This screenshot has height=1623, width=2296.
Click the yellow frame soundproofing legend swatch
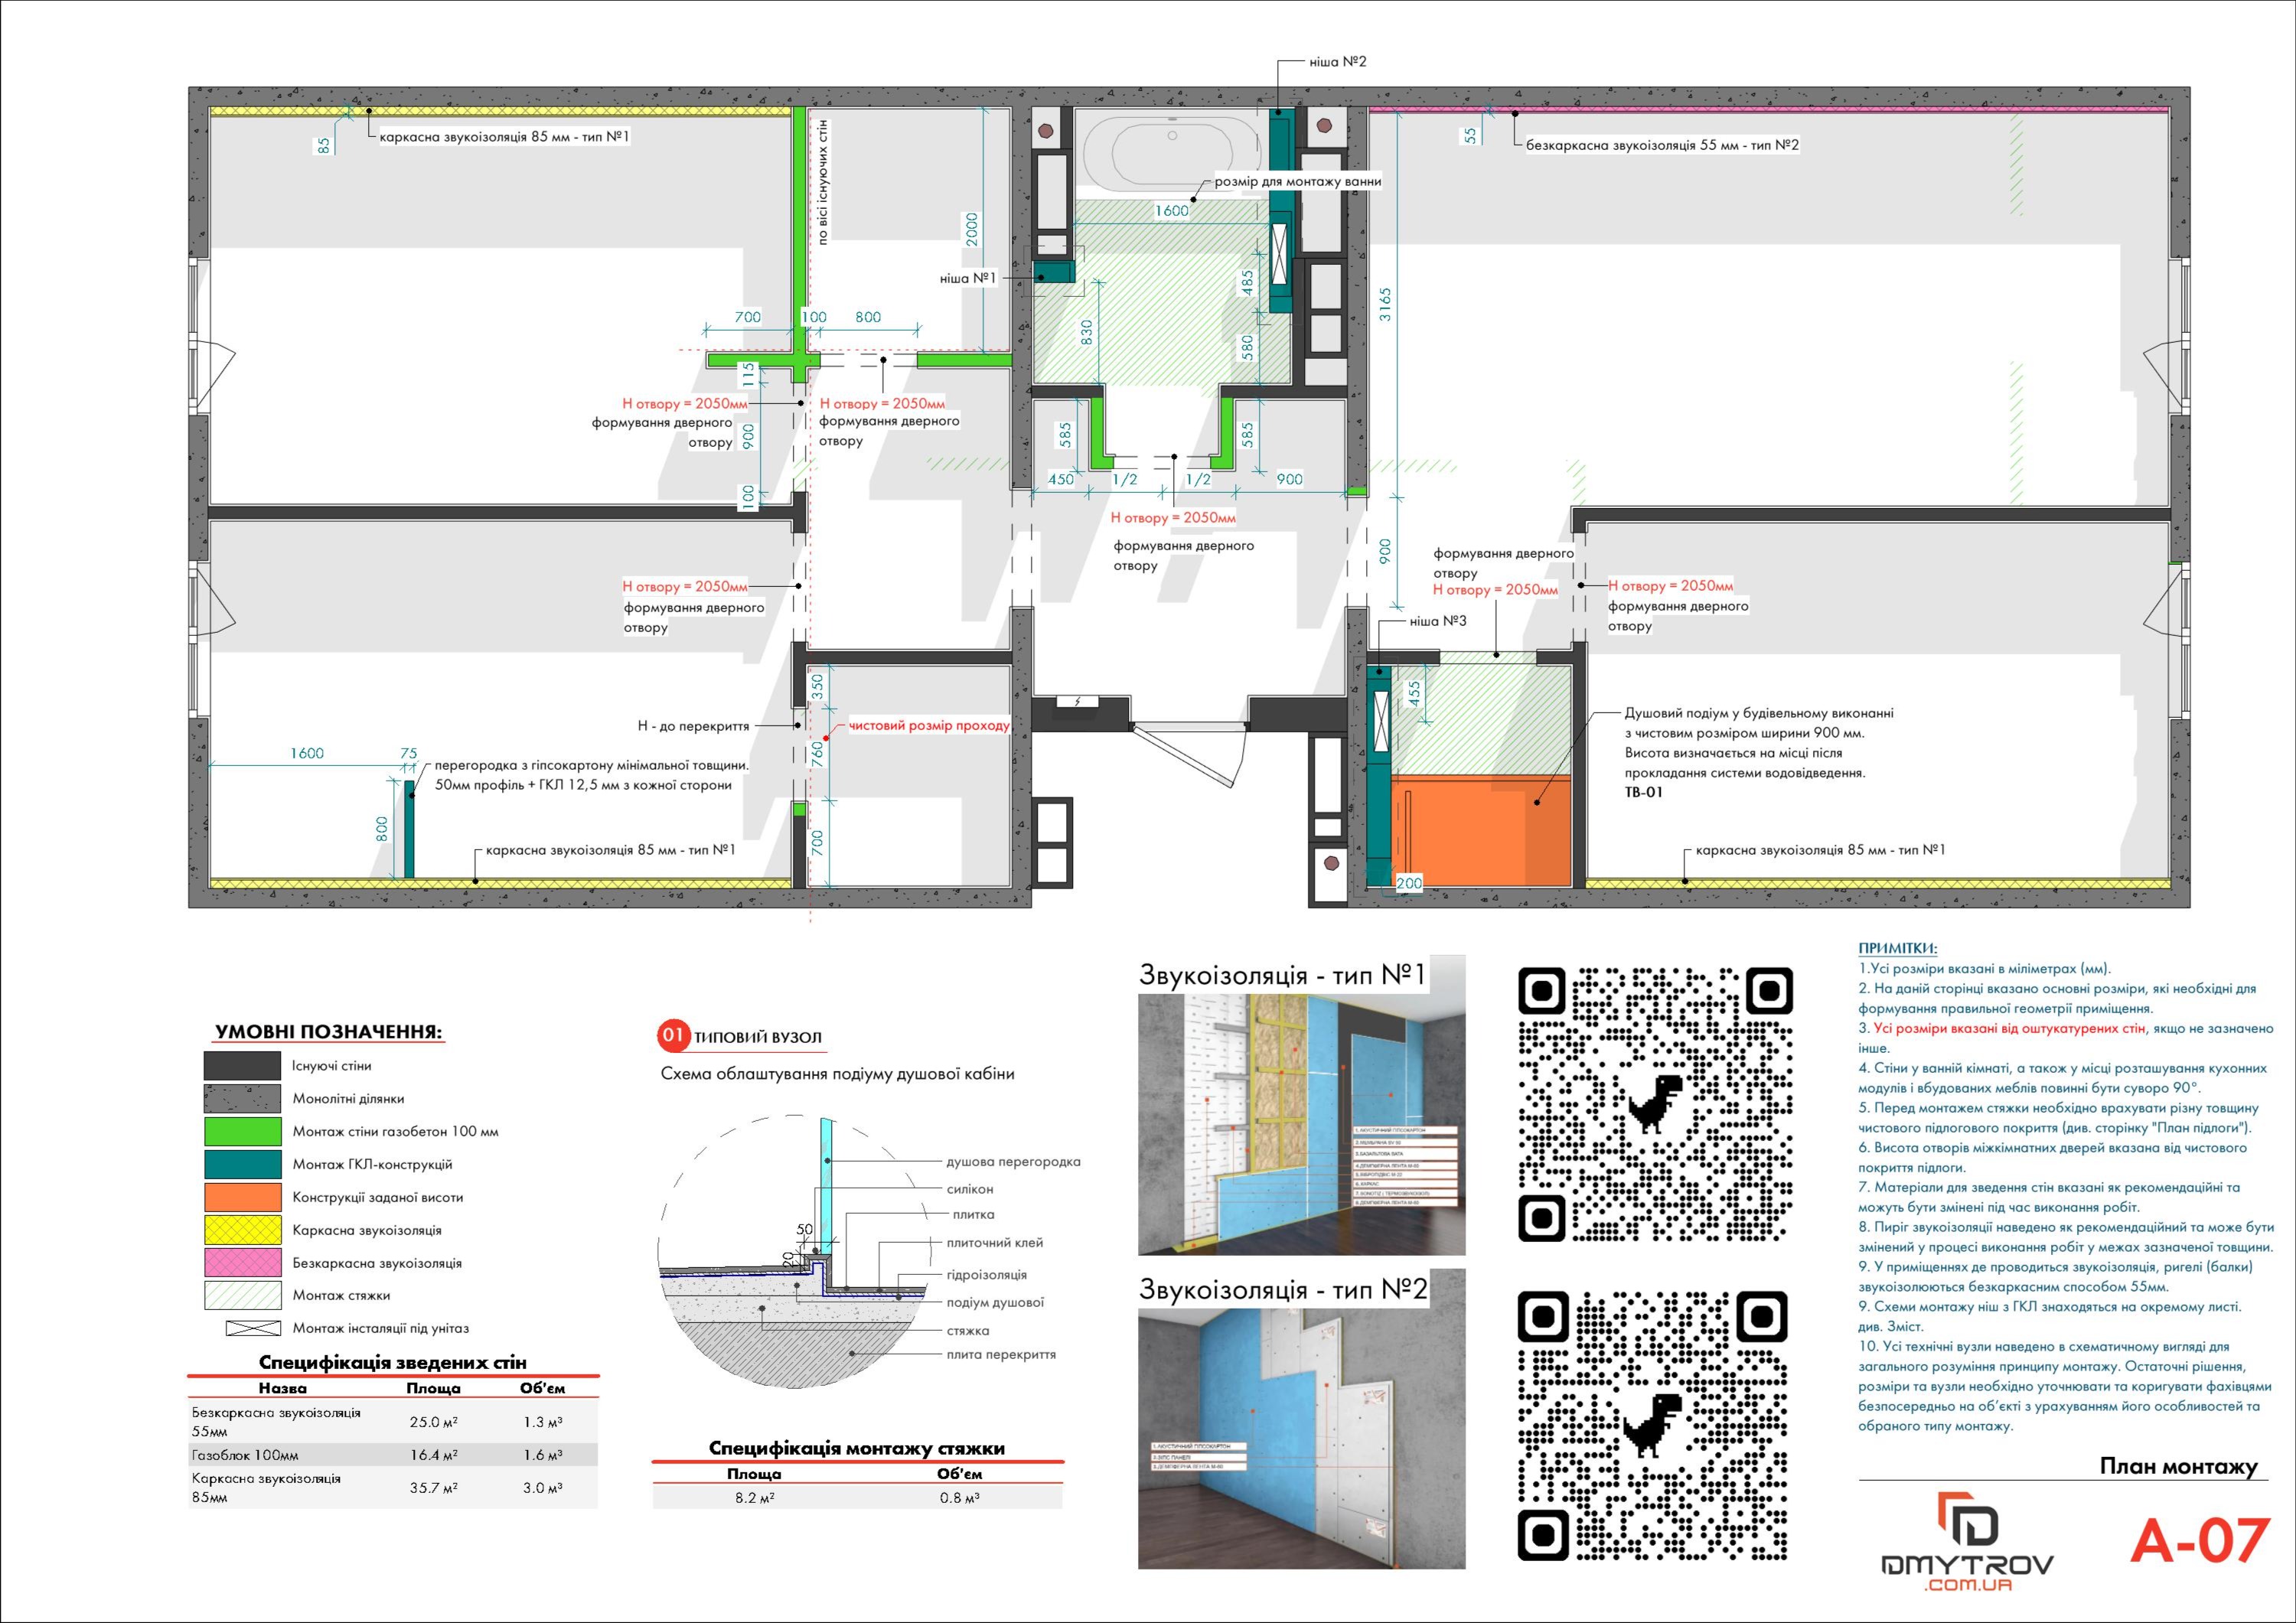tap(242, 1229)
